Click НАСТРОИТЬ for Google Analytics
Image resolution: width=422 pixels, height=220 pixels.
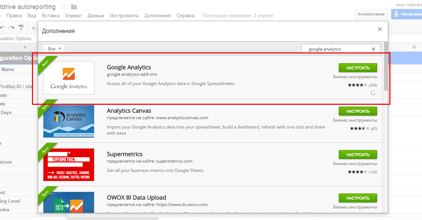coord(358,68)
